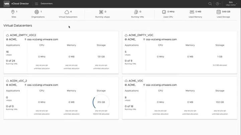
Task: Click the 131 GB storage value
Action: click(101, 56)
